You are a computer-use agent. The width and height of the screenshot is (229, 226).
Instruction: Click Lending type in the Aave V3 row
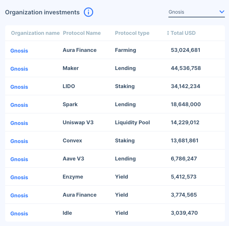point(125,159)
